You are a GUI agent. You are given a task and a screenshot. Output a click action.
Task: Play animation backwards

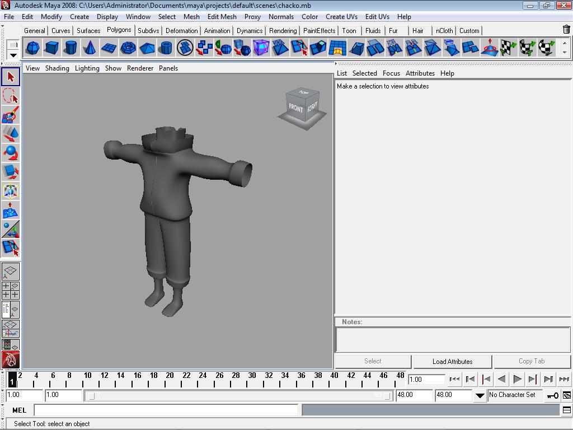[x=502, y=379]
